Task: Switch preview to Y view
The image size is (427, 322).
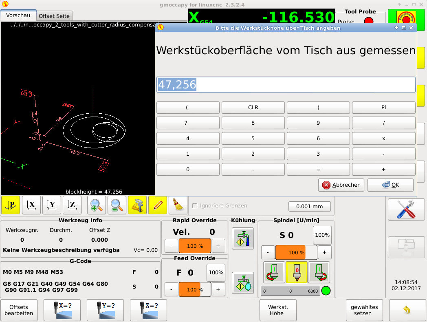Action: [x=52, y=205]
